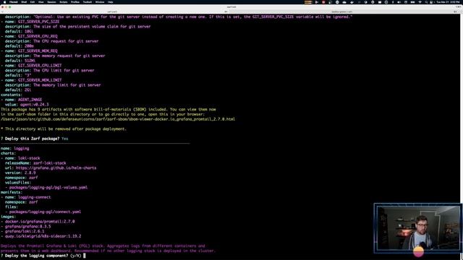The width and height of the screenshot is (463, 260).
Task: Click the 'images:' heading line
Action: click(8, 217)
